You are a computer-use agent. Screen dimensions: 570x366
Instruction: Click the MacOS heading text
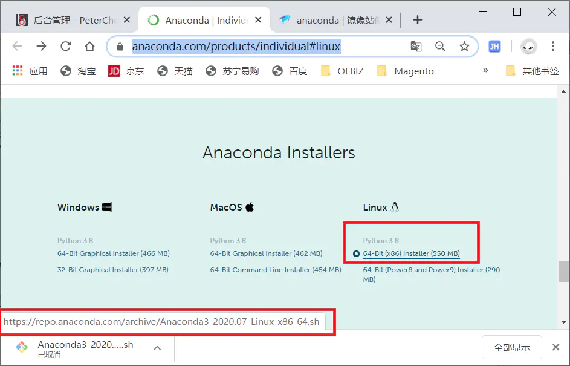(x=226, y=208)
